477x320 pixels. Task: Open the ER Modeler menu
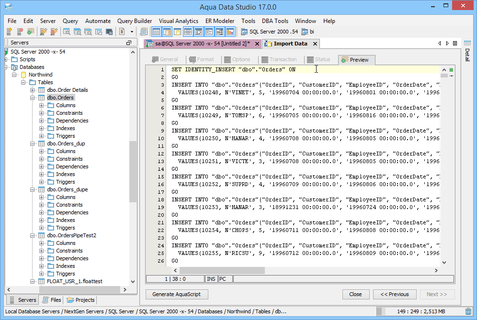[x=220, y=21]
